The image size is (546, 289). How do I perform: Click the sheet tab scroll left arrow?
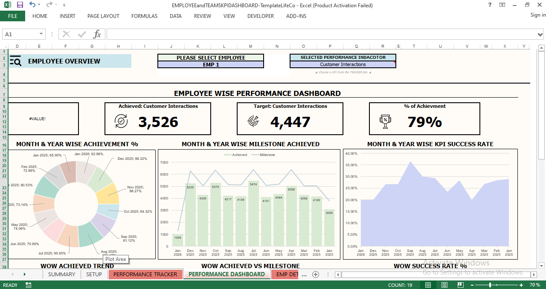pyautogui.click(x=12, y=275)
